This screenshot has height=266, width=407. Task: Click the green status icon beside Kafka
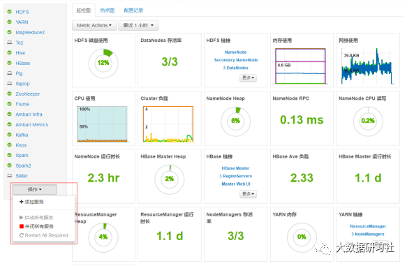[9, 135]
